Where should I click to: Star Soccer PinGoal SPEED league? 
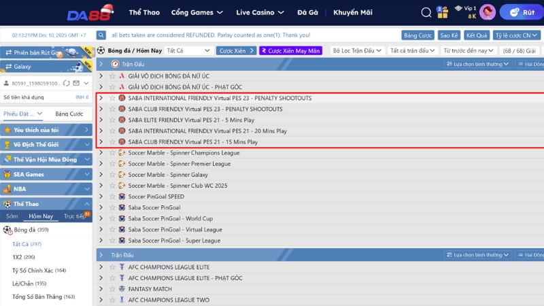[112, 197]
